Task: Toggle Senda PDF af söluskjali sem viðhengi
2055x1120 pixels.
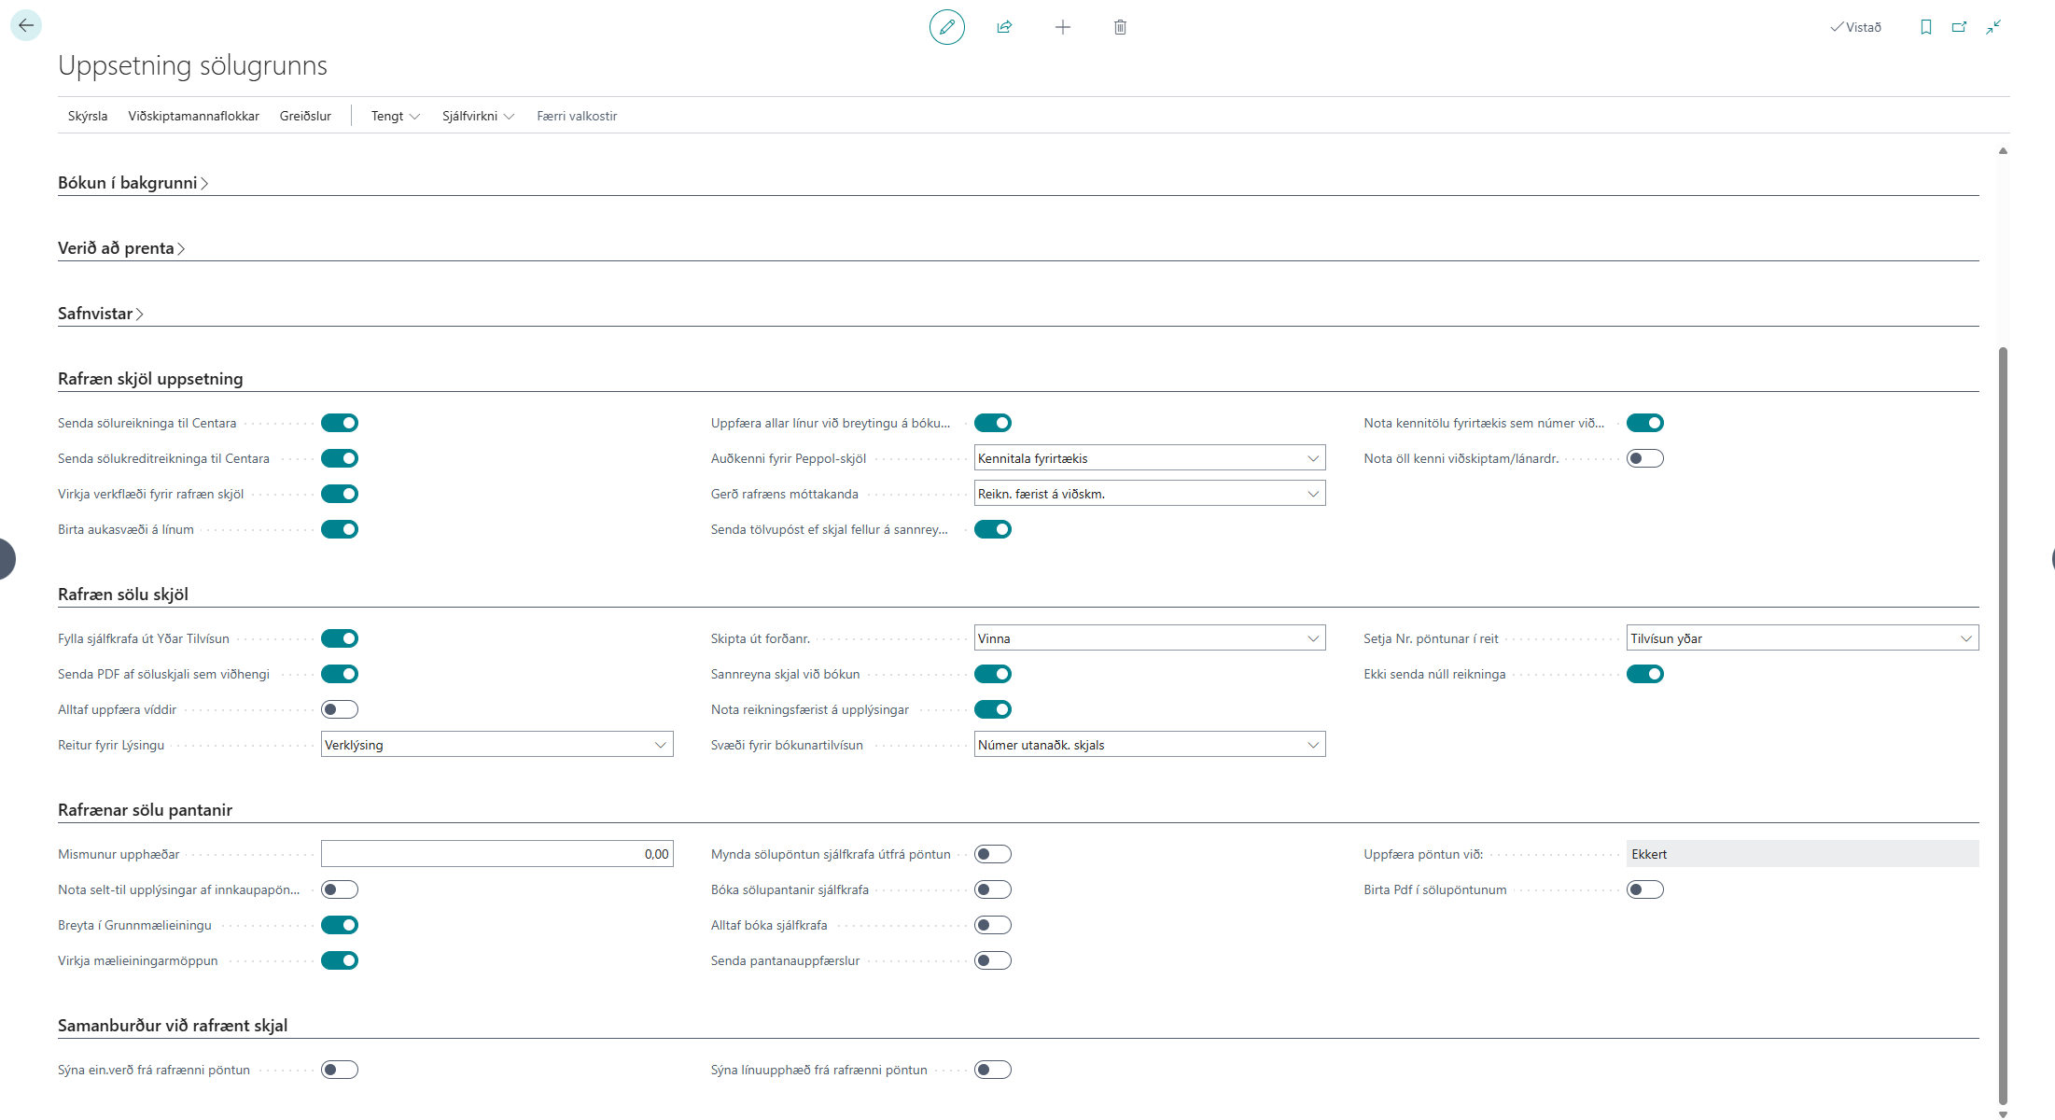Action: (x=340, y=674)
